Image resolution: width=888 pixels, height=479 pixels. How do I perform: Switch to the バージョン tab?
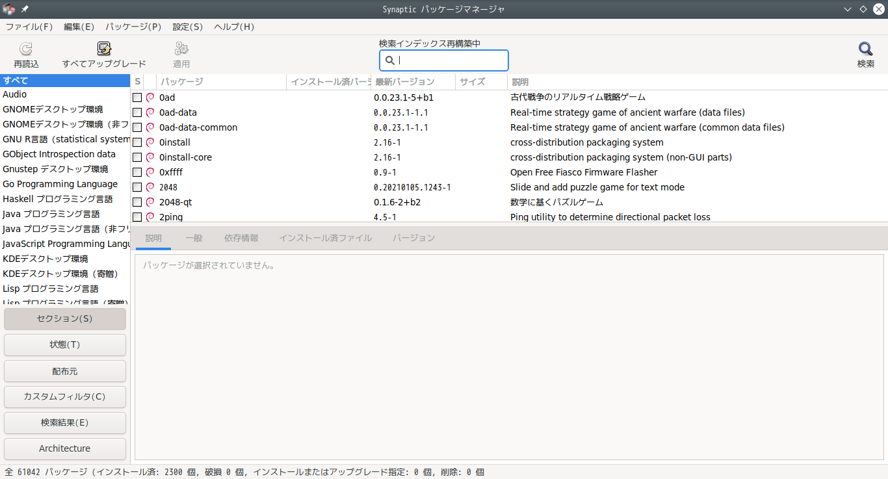[413, 238]
